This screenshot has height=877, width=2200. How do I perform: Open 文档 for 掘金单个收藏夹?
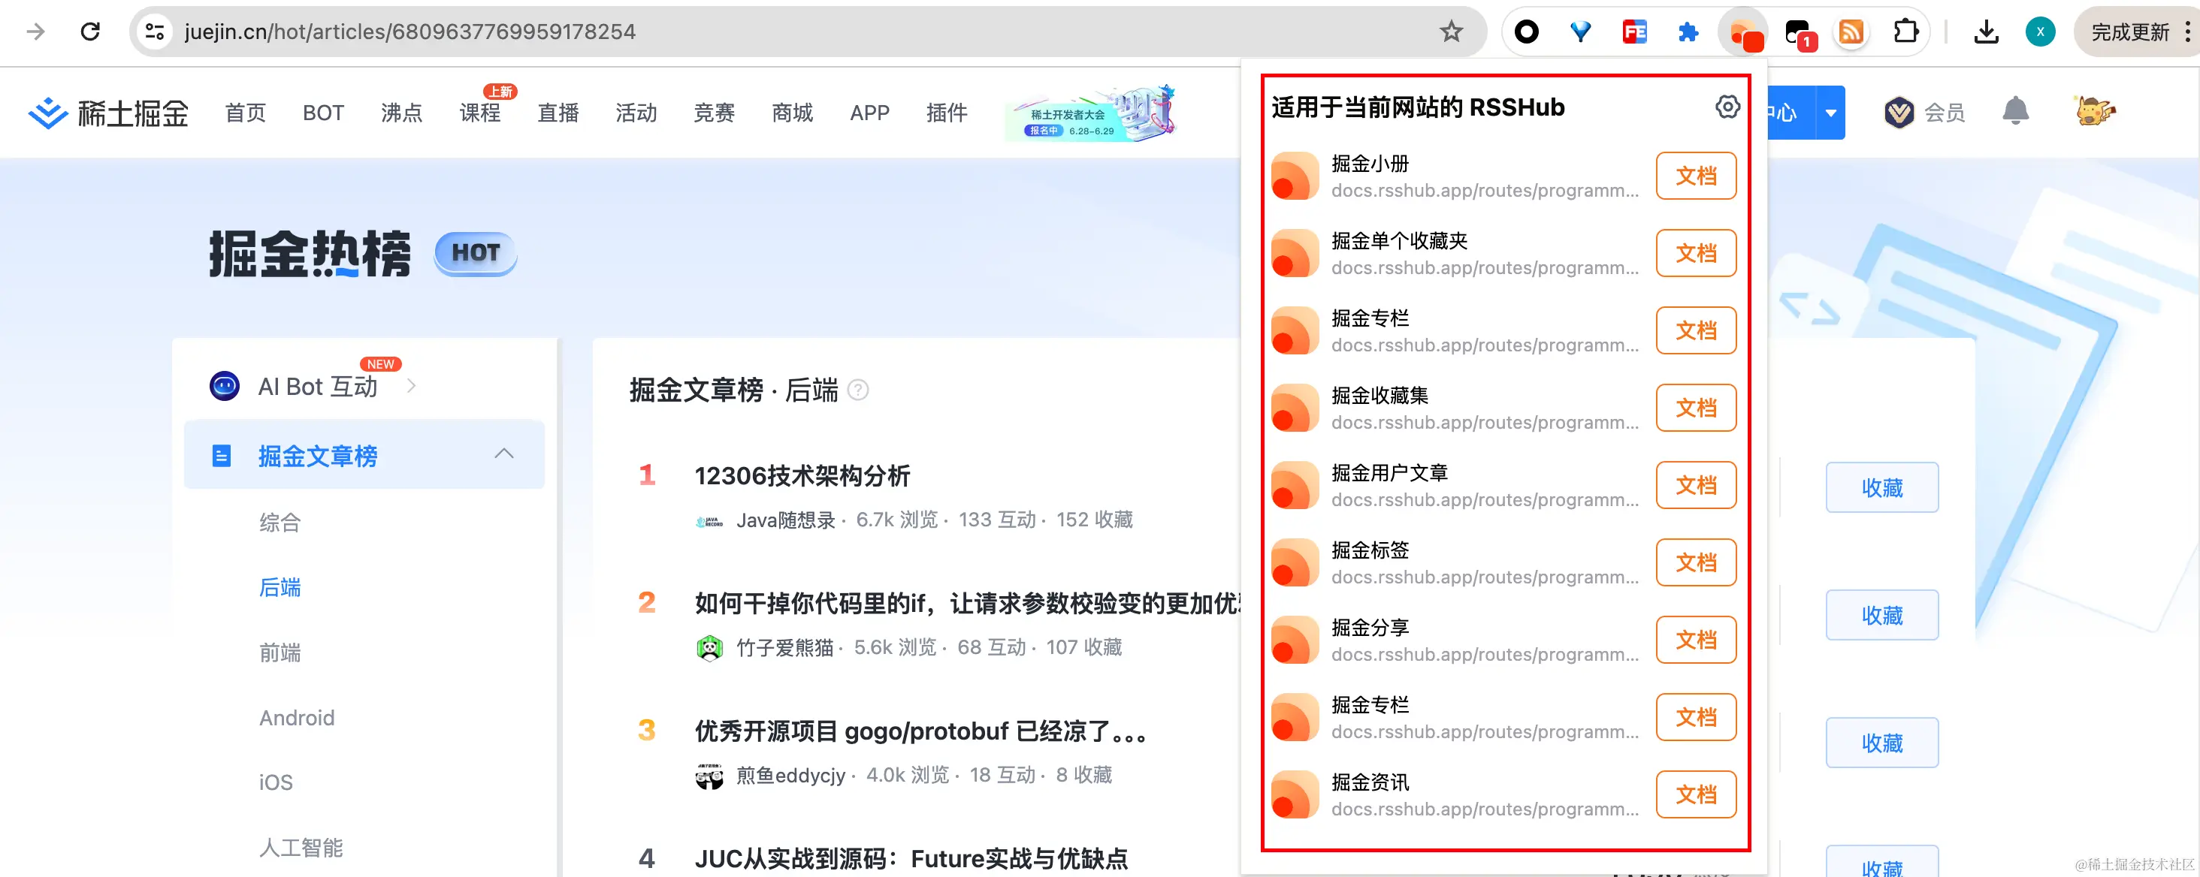(x=1695, y=252)
